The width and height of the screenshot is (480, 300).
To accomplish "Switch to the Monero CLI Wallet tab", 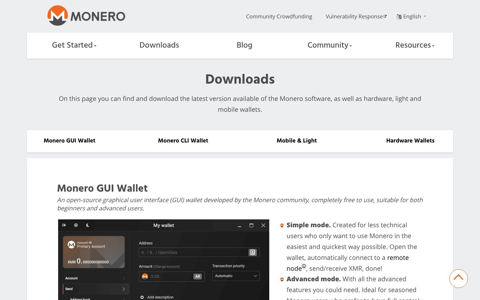I will 183,141.
